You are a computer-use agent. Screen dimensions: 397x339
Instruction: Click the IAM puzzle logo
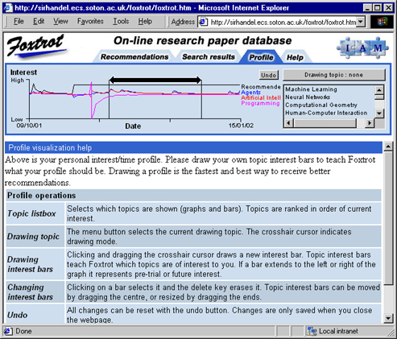tap(362, 48)
